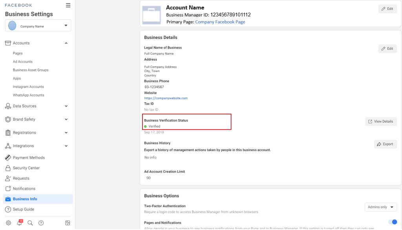The width and height of the screenshot is (402, 230).
Task: Click the Setup Guide question icon
Action: click(x=8, y=209)
